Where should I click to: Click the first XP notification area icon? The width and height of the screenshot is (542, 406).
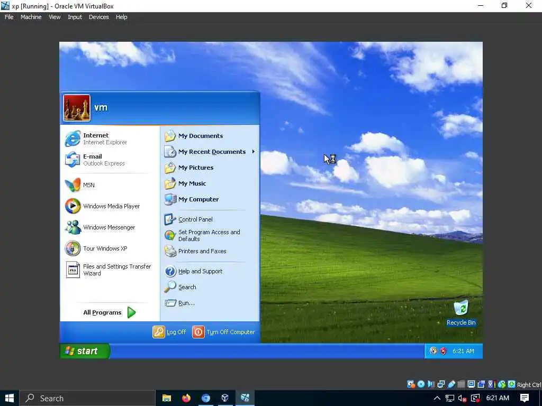(x=433, y=351)
